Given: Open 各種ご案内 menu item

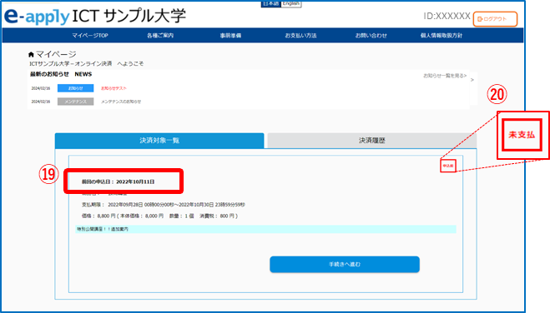Looking at the screenshot, I should (x=160, y=35).
